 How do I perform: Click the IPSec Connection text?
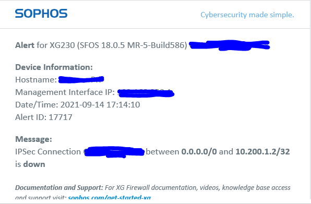48,152
